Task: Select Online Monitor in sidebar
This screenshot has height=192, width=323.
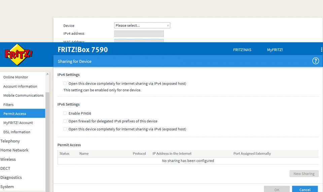Action: (x=16, y=77)
